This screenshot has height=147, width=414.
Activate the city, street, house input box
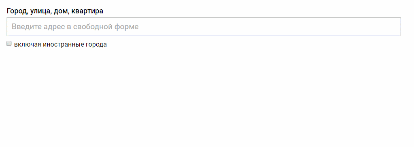point(204,27)
